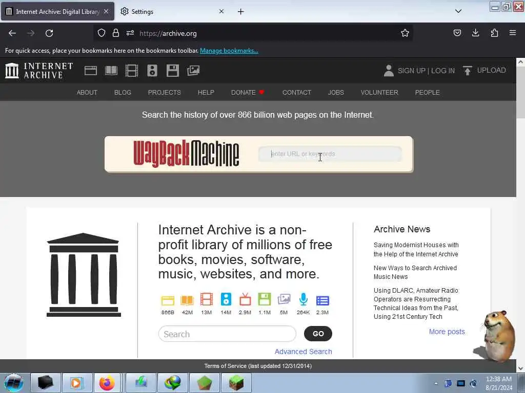Open the 2.3M collections list icon
525x393 pixels.
click(x=322, y=301)
